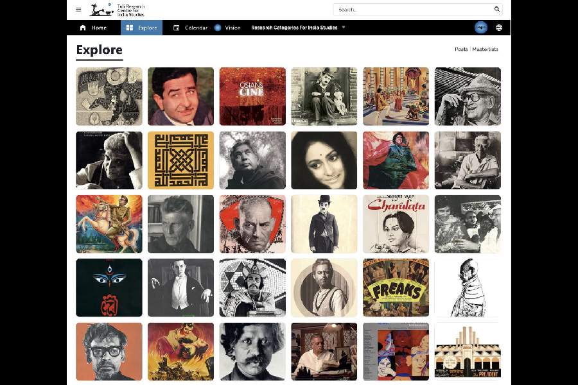Click the Calendar icon
This screenshot has width=578, height=385.
(176, 28)
